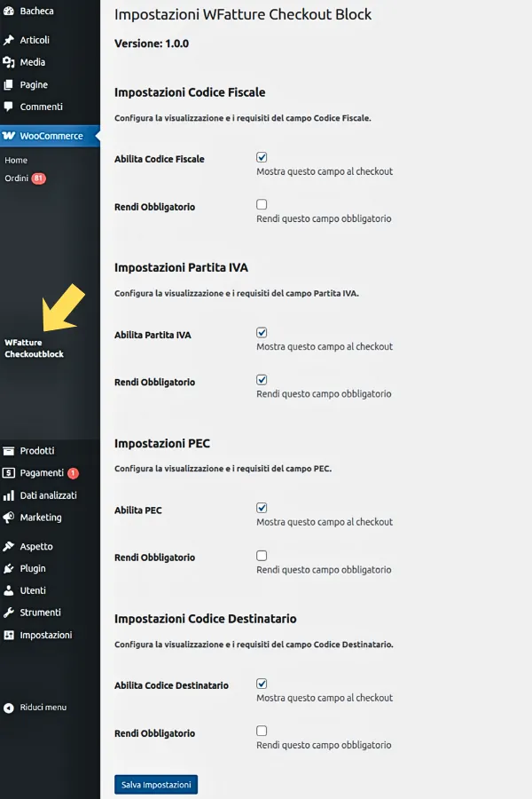Open the Impostazioni menu label
This screenshot has height=799, width=532.
[x=46, y=635]
